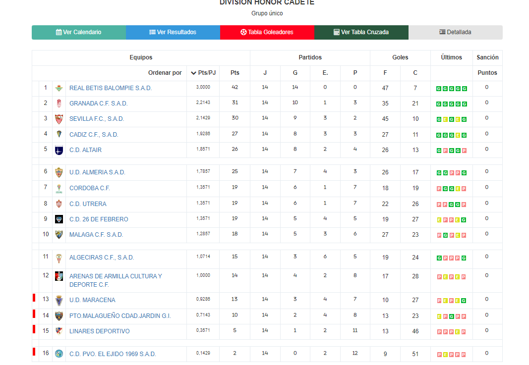Viewport: 529px width, 365px height.
Task: Click Malaga C.F. crest icon
Action: 59,235
